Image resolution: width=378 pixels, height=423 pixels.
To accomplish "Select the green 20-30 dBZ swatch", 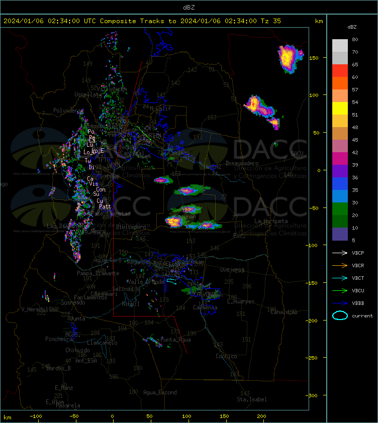I will coord(340,209).
